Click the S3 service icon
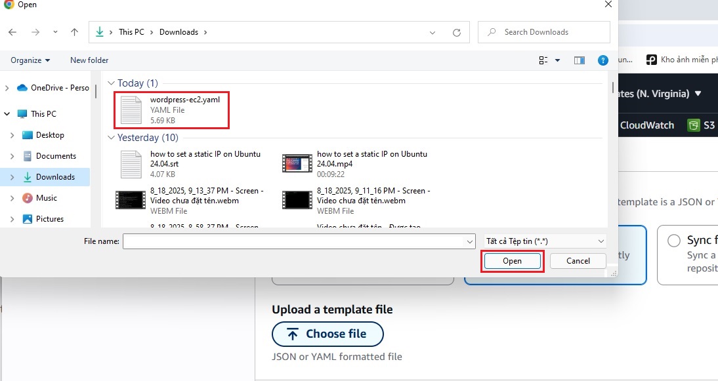 (x=694, y=125)
